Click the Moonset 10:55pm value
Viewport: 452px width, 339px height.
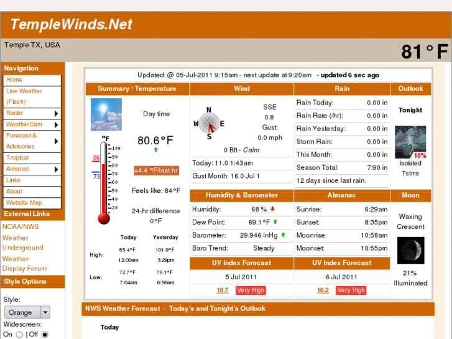tap(374, 248)
